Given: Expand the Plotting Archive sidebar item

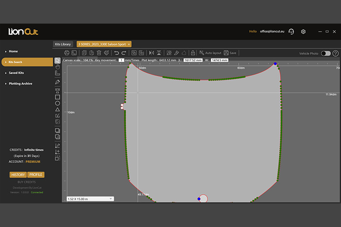Looking at the screenshot, I should click(20, 84).
